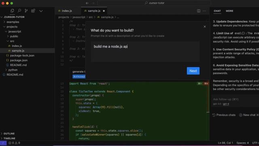Collapse the .CURSOR-TUTOR root folder
The height and width of the screenshot is (146, 259).
[x=14, y=17]
